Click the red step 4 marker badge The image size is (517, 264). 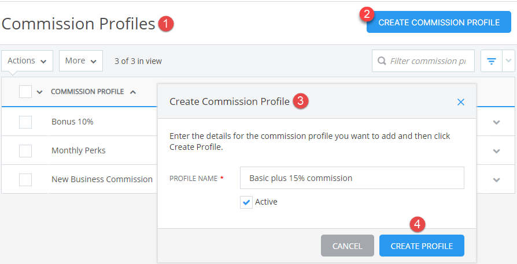pyautogui.click(x=417, y=225)
